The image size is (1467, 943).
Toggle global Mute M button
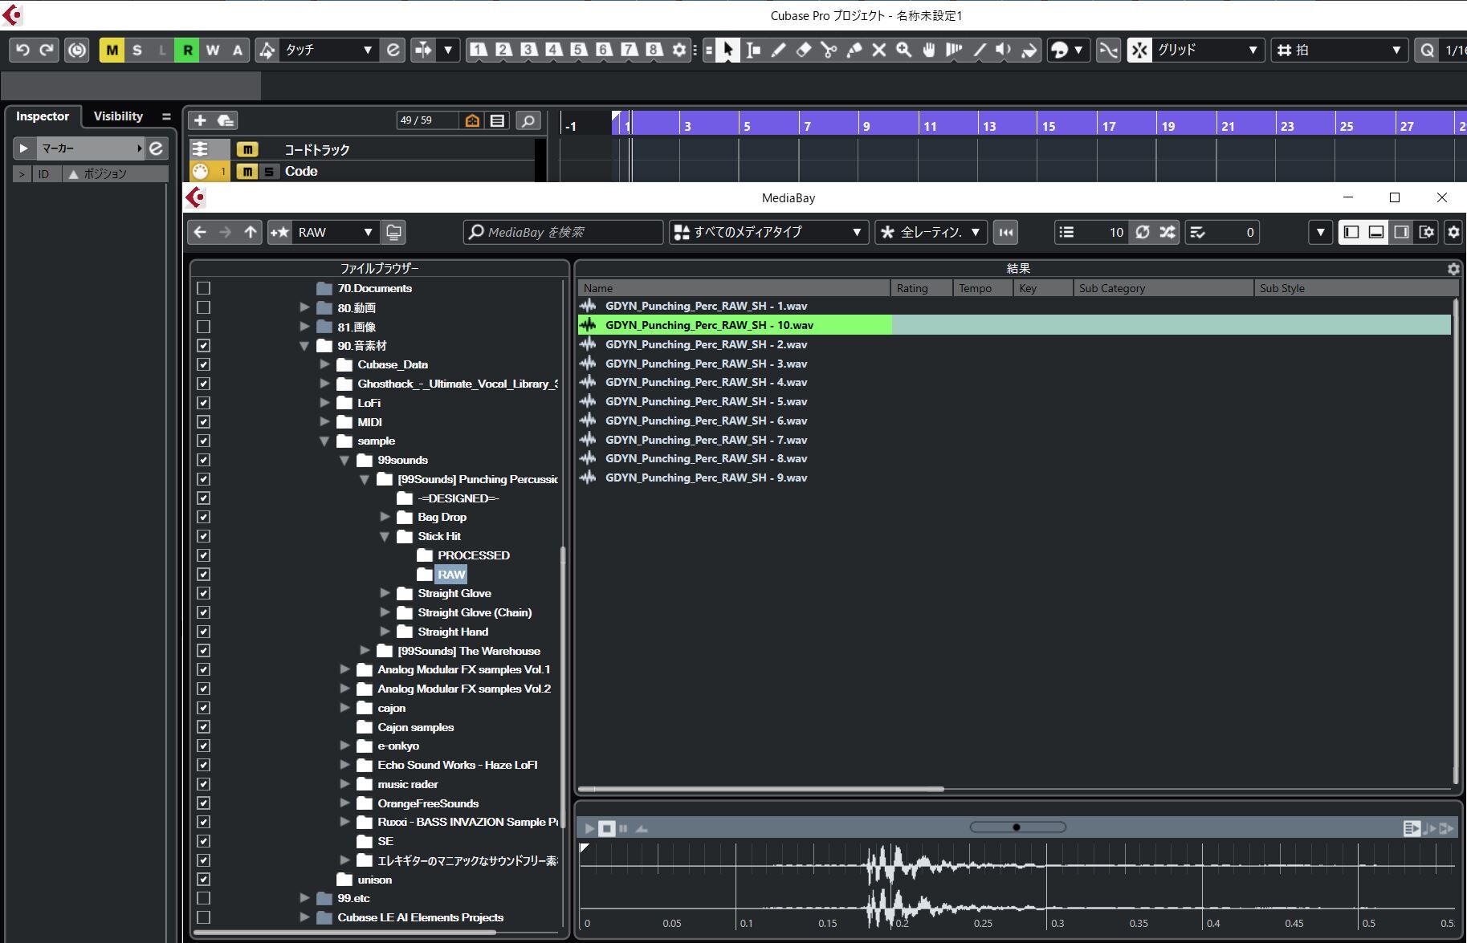112,50
